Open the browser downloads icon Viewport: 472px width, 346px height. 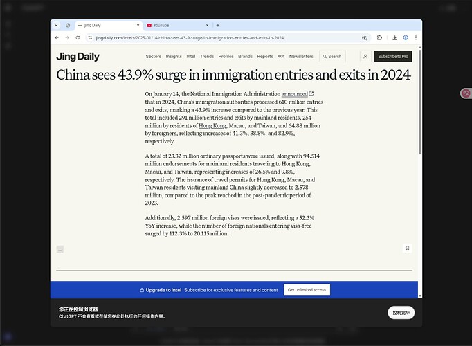[x=394, y=37]
